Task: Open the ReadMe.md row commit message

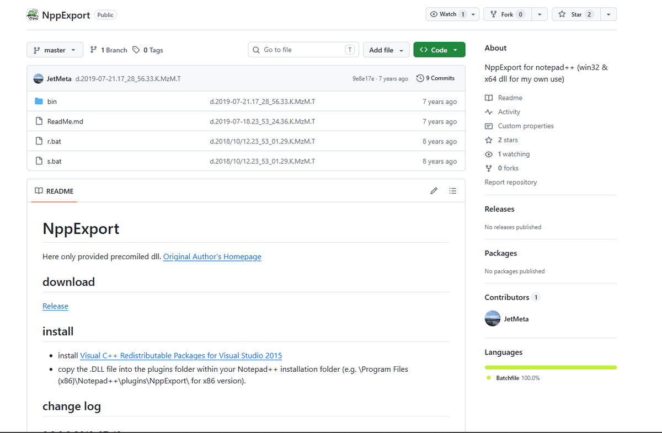Action: (263, 121)
